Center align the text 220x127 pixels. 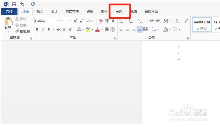pyautogui.click(x=127, y=29)
